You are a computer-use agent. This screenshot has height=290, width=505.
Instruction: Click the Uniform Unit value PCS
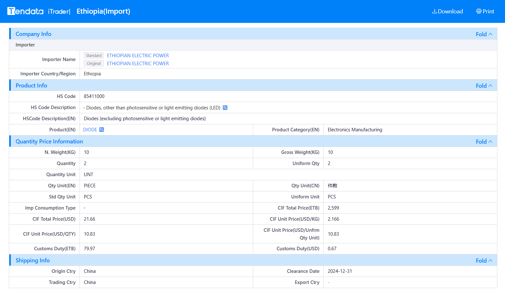pyautogui.click(x=332, y=197)
